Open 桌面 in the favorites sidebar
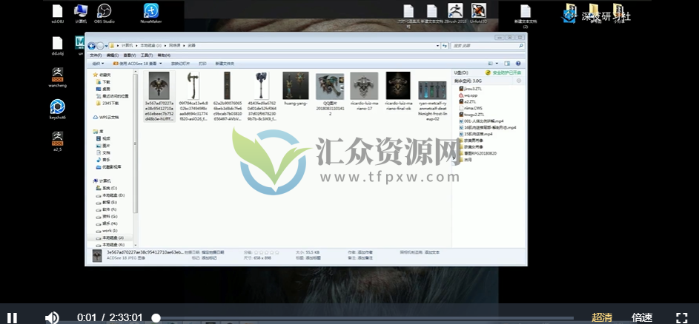The image size is (699, 324). pyautogui.click(x=103, y=89)
